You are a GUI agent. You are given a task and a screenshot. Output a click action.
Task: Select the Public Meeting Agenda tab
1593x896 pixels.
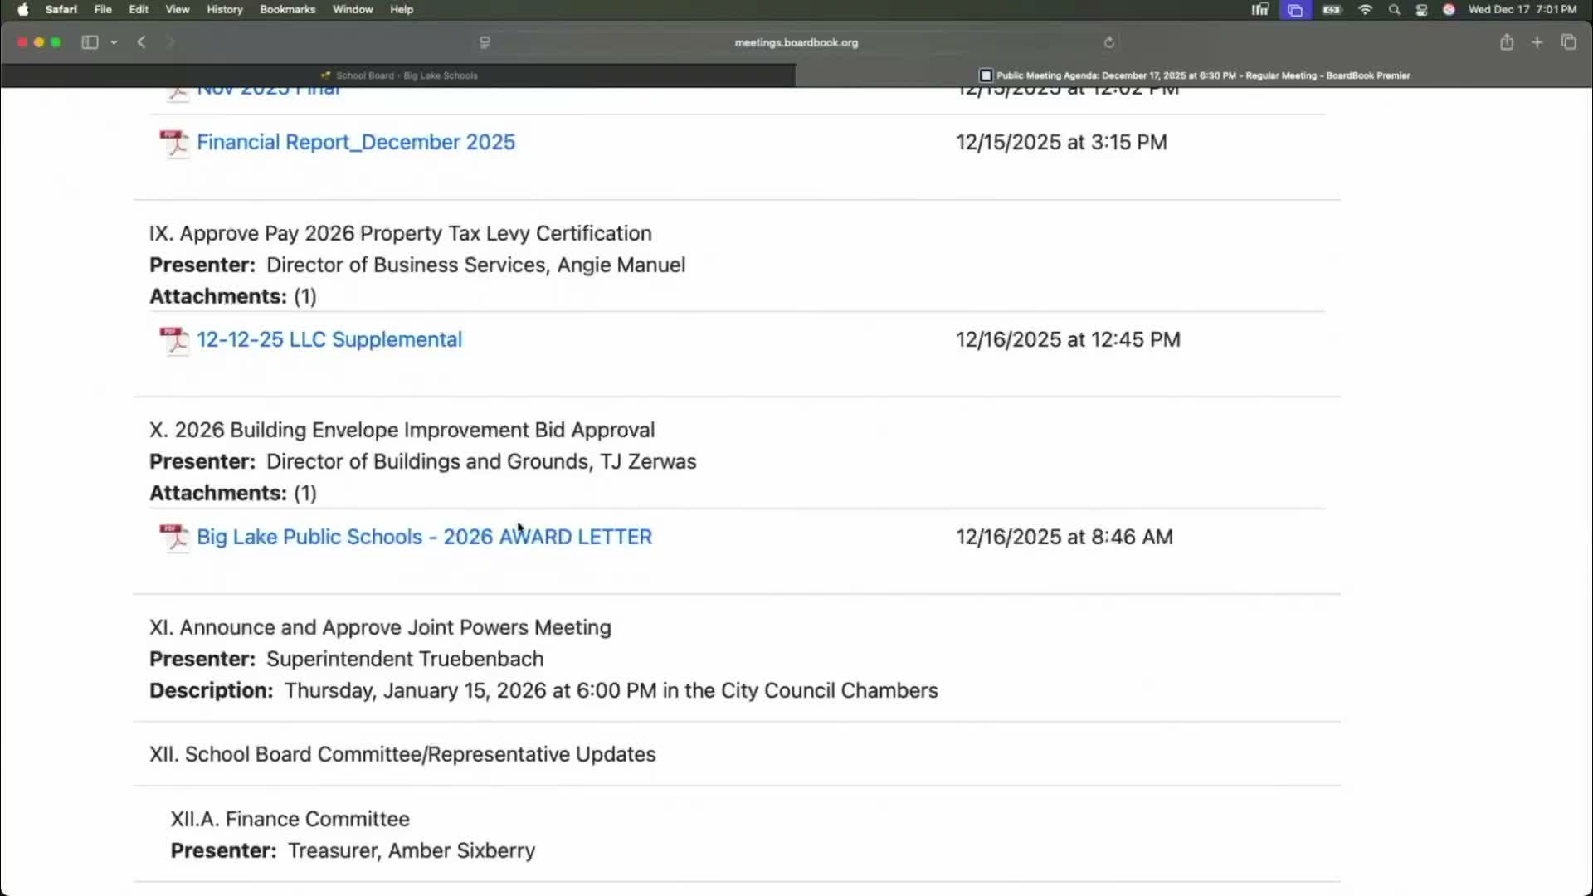(1195, 75)
